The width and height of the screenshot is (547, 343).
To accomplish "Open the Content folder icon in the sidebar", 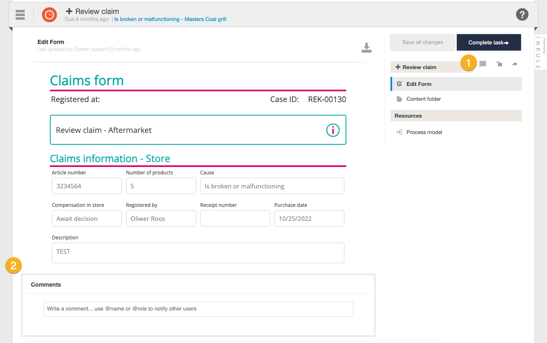I will (x=399, y=99).
